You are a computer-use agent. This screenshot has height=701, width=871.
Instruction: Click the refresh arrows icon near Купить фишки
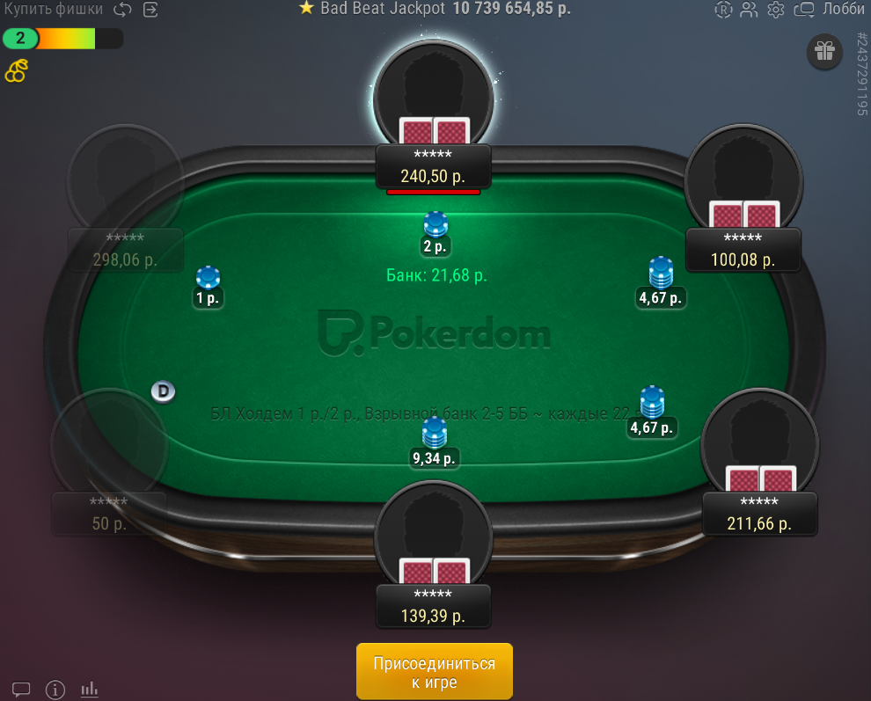point(122,10)
